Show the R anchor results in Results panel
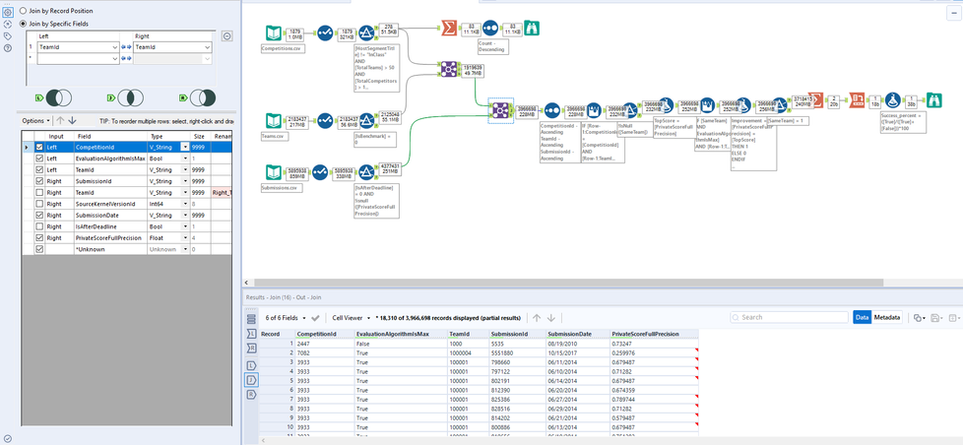 (250, 395)
